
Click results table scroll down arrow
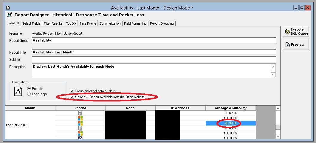pyautogui.click(x=278, y=136)
